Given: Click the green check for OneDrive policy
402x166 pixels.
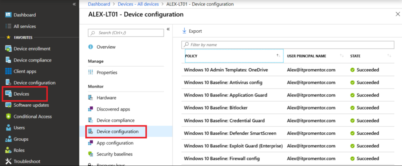Looking at the screenshot, I should pos(352,70).
